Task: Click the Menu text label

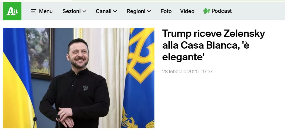Action: pyautogui.click(x=46, y=11)
